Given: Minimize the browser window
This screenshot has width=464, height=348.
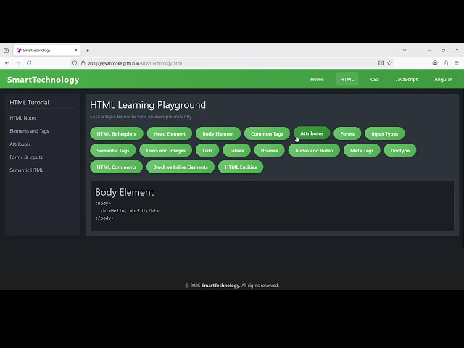Looking at the screenshot, I should tap(429, 50).
